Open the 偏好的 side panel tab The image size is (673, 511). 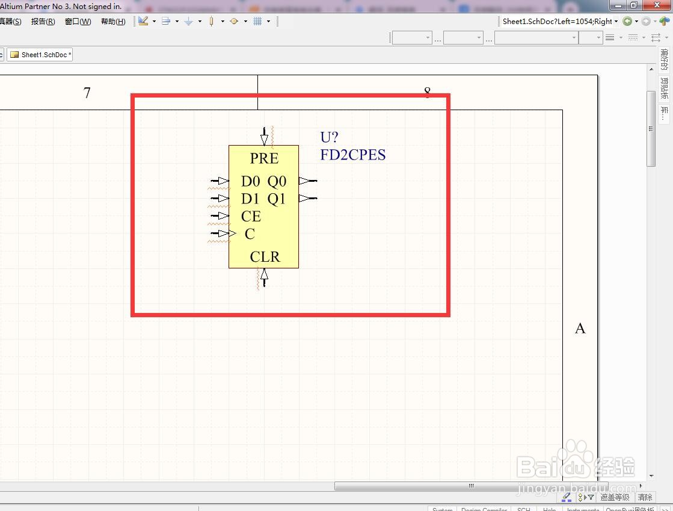664,59
